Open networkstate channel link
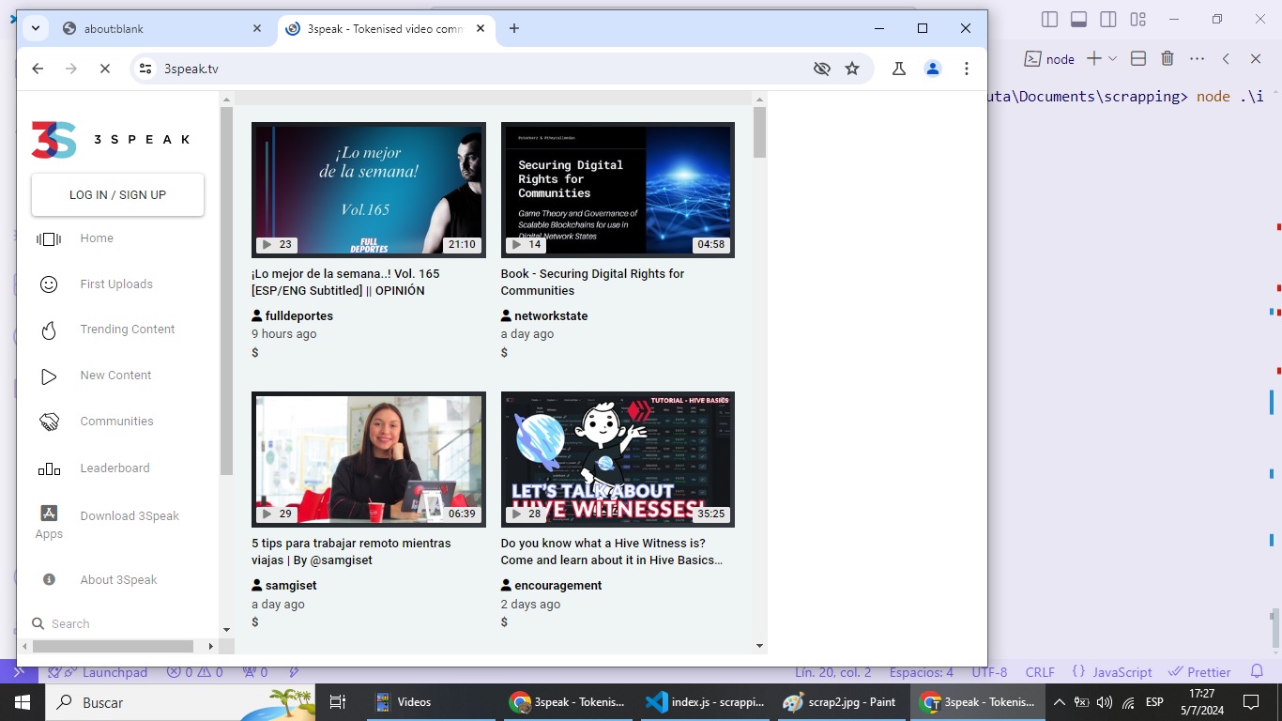Screen dimensions: 1282x721 tap(551, 316)
